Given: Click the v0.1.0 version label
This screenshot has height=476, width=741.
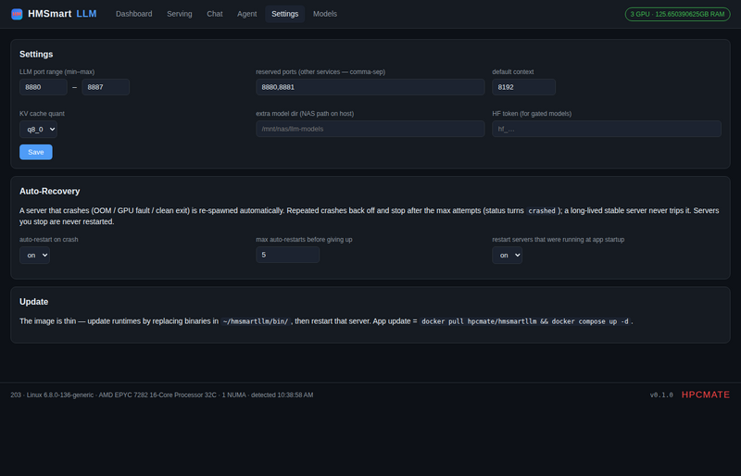Looking at the screenshot, I should coord(661,395).
